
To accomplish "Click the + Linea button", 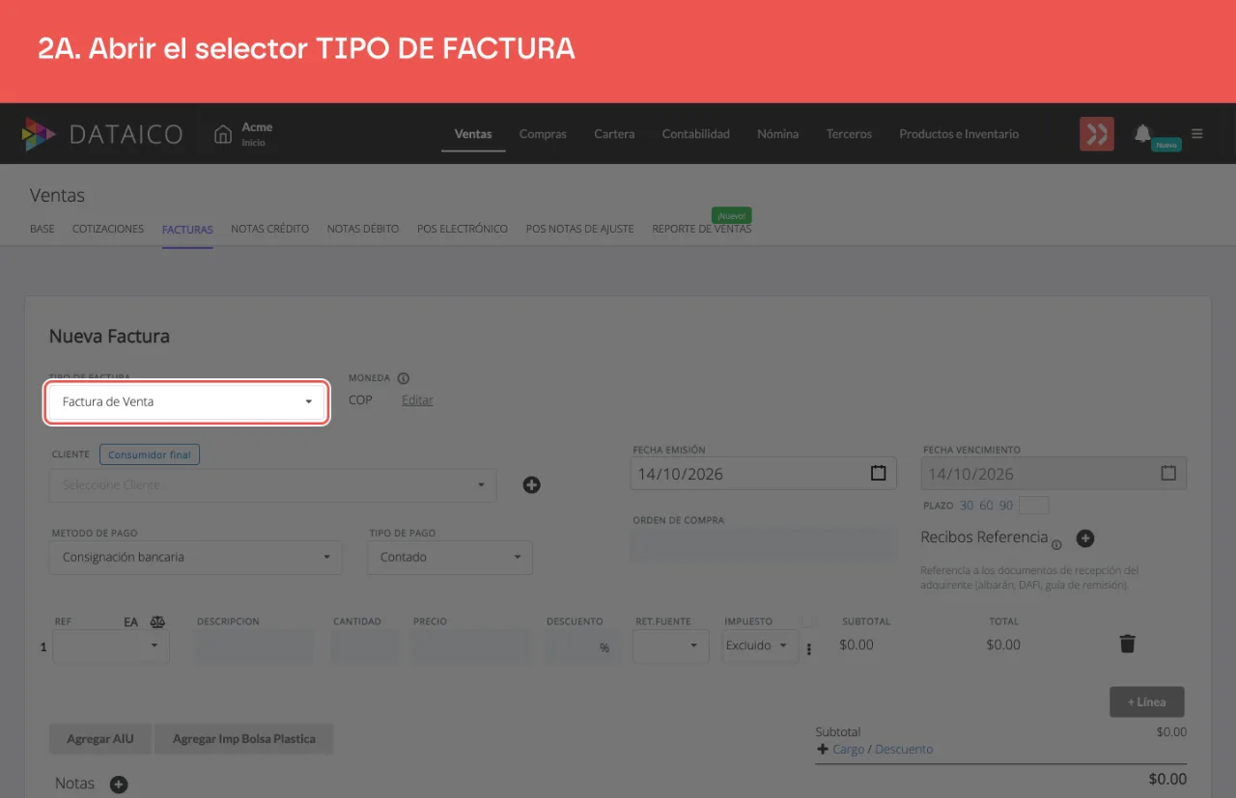I will pos(1147,702).
